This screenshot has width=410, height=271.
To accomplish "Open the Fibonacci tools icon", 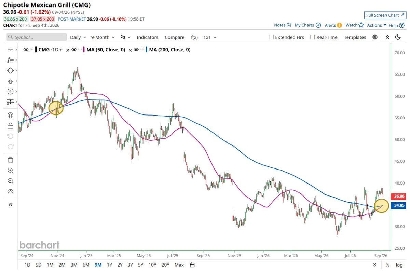I will (x=10, y=60).
